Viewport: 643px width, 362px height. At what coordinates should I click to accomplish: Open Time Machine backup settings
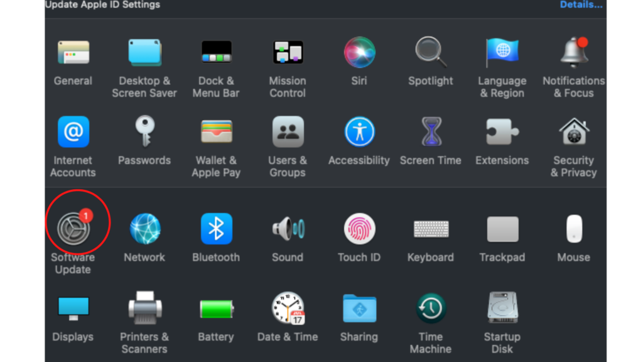[x=431, y=308]
